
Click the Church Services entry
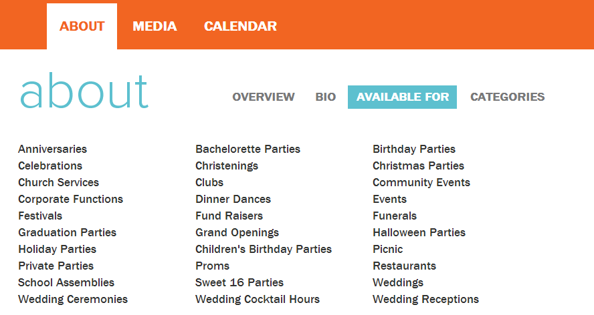click(x=58, y=182)
